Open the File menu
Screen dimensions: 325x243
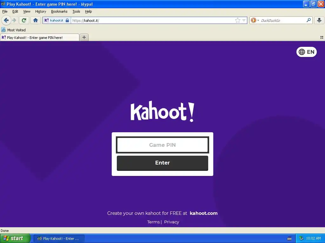[x=5, y=11]
